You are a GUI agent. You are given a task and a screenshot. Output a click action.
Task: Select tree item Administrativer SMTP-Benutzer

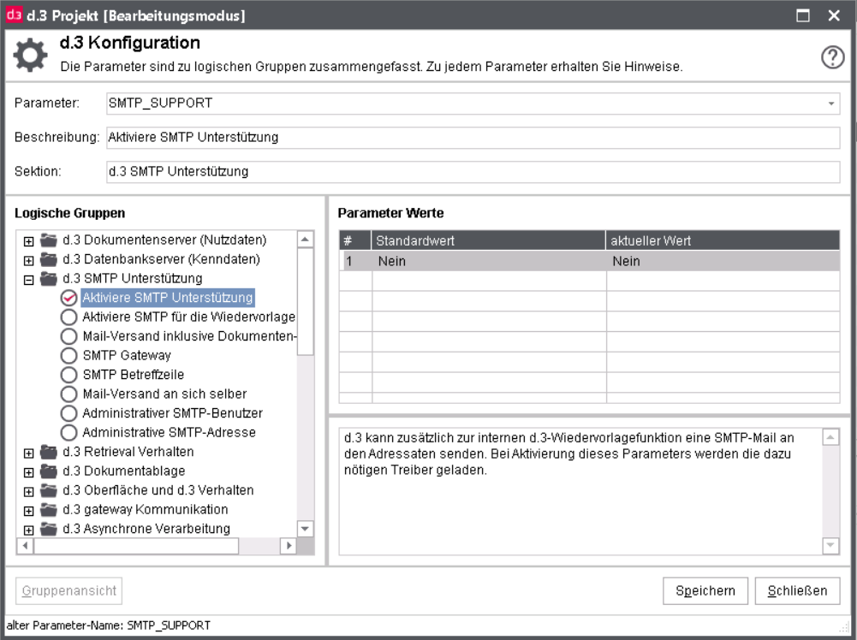coord(172,413)
